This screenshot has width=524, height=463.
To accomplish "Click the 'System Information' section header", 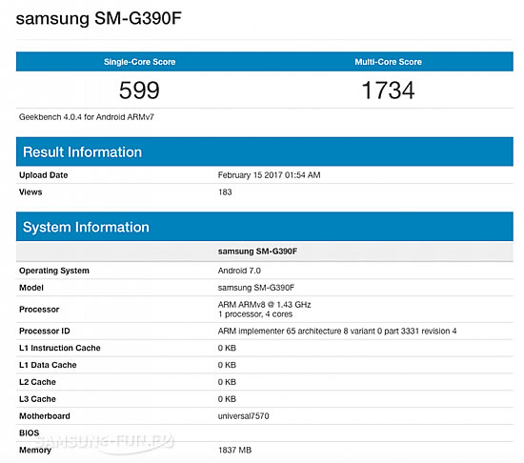I will pyautogui.click(x=265, y=227).
